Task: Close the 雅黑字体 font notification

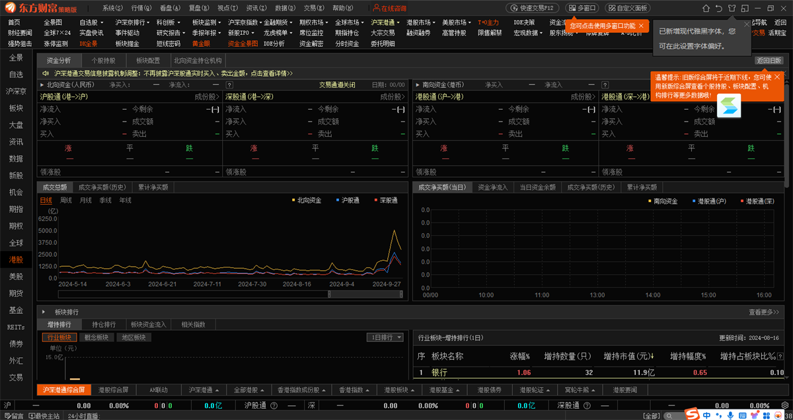Action: coord(747,24)
